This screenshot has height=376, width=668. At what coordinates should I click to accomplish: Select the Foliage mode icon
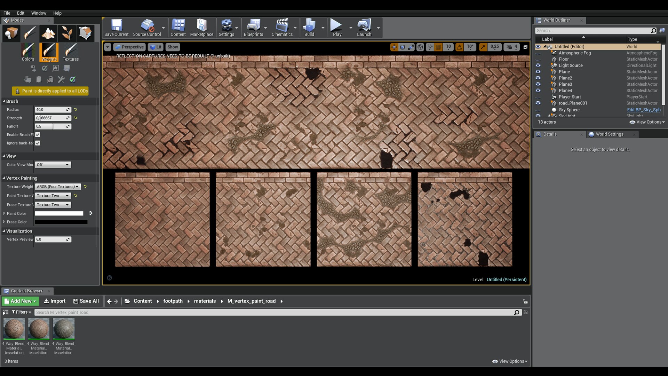67,33
